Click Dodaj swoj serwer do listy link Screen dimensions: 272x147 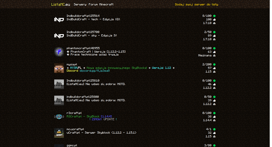196,4
